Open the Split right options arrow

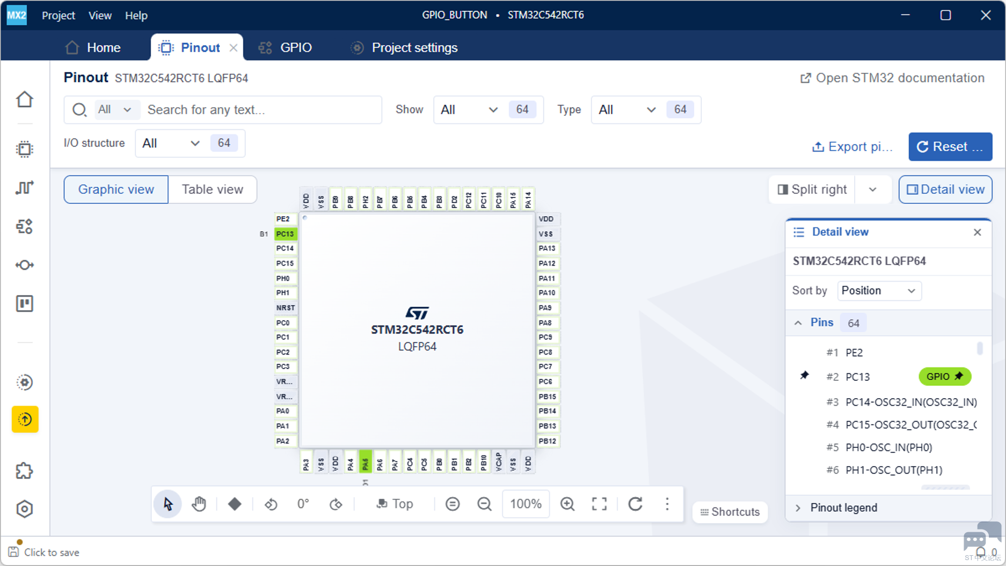click(873, 189)
